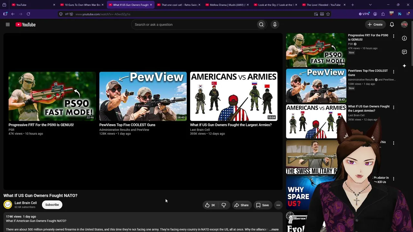Open the sparkle Ask panel icon
Viewport: 413px width, 232px height.
(404, 66)
